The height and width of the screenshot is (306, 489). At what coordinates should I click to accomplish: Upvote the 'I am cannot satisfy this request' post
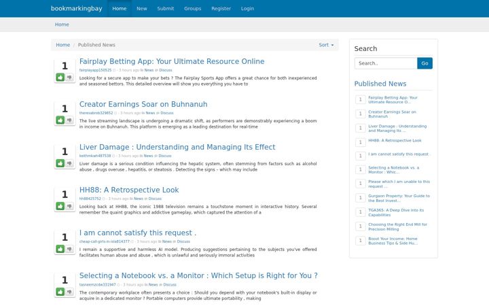60,249
